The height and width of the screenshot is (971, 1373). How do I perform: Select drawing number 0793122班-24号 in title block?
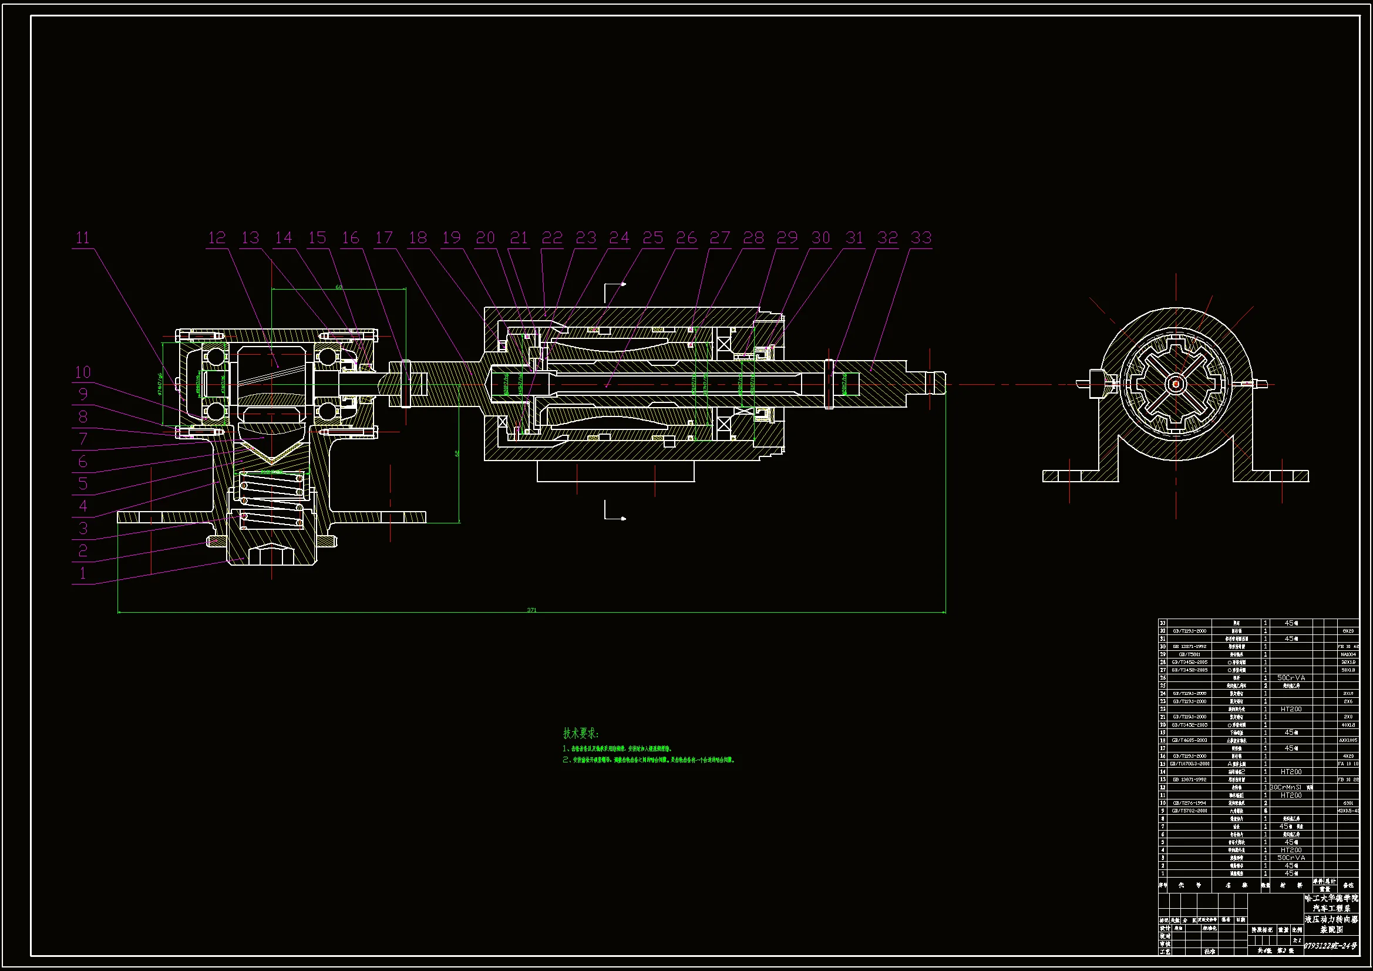pyautogui.click(x=1330, y=946)
